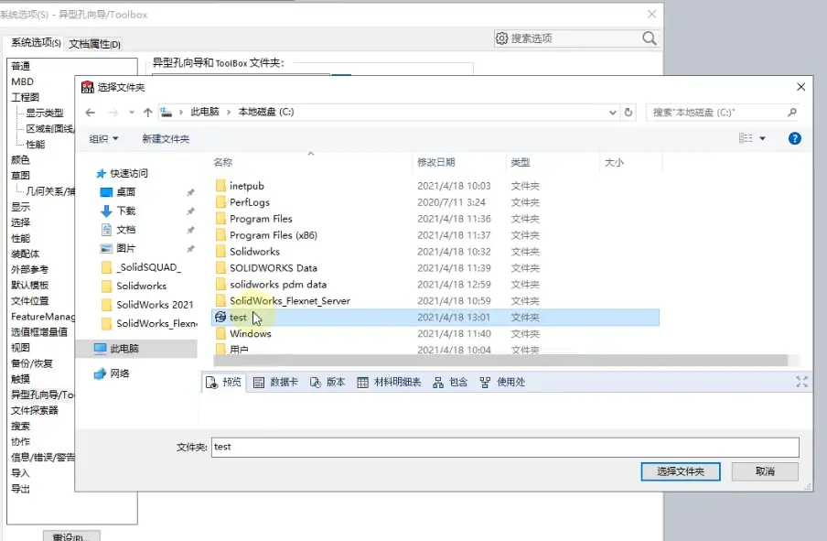This screenshot has height=541, width=827.
Task: Click the search magnifier in folder dialog
Action: click(791, 112)
